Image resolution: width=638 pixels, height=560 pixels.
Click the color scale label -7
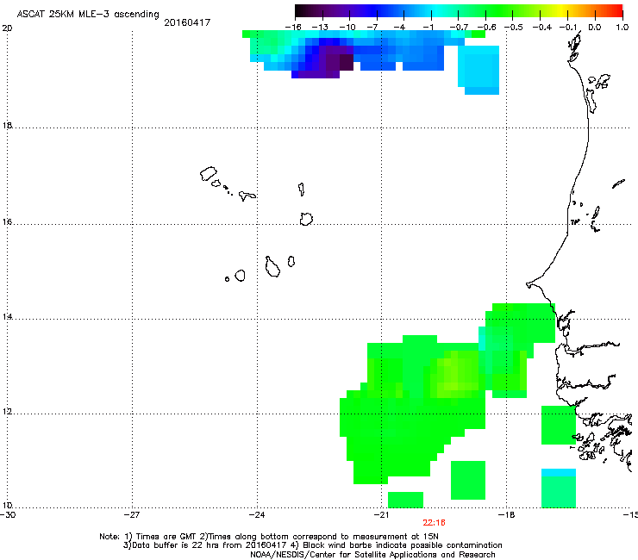click(x=372, y=28)
